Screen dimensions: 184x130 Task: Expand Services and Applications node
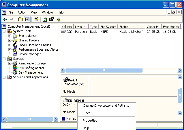(x=4, y=77)
